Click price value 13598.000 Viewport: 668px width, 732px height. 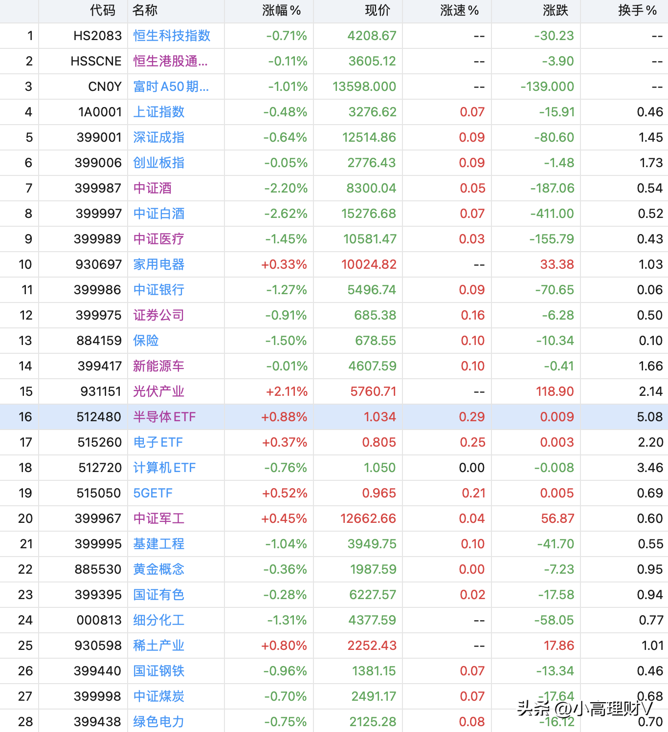pyautogui.click(x=364, y=86)
